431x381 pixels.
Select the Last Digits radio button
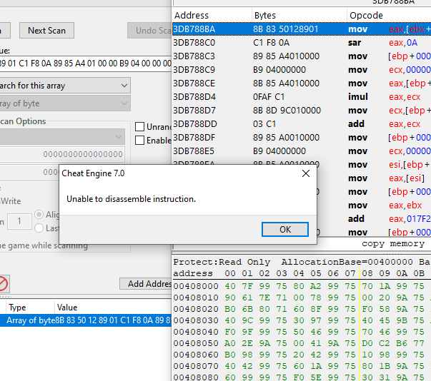pyautogui.click(x=39, y=228)
